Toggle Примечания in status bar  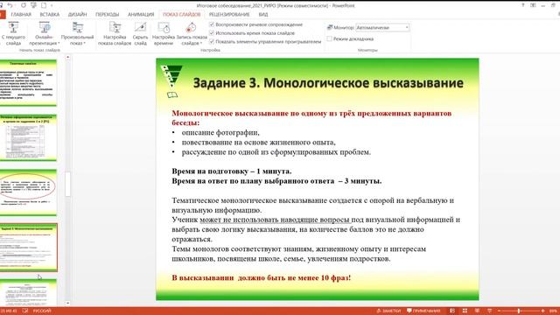point(423,311)
